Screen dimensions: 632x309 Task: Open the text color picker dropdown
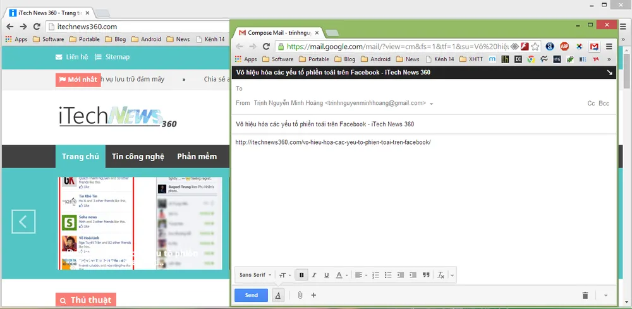point(342,275)
